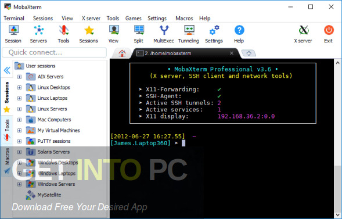This screenshot has width=342, height=219.
Task: Expand the Linux Desktops tree node
Action: pyautogui.click(x=19, y=88)
